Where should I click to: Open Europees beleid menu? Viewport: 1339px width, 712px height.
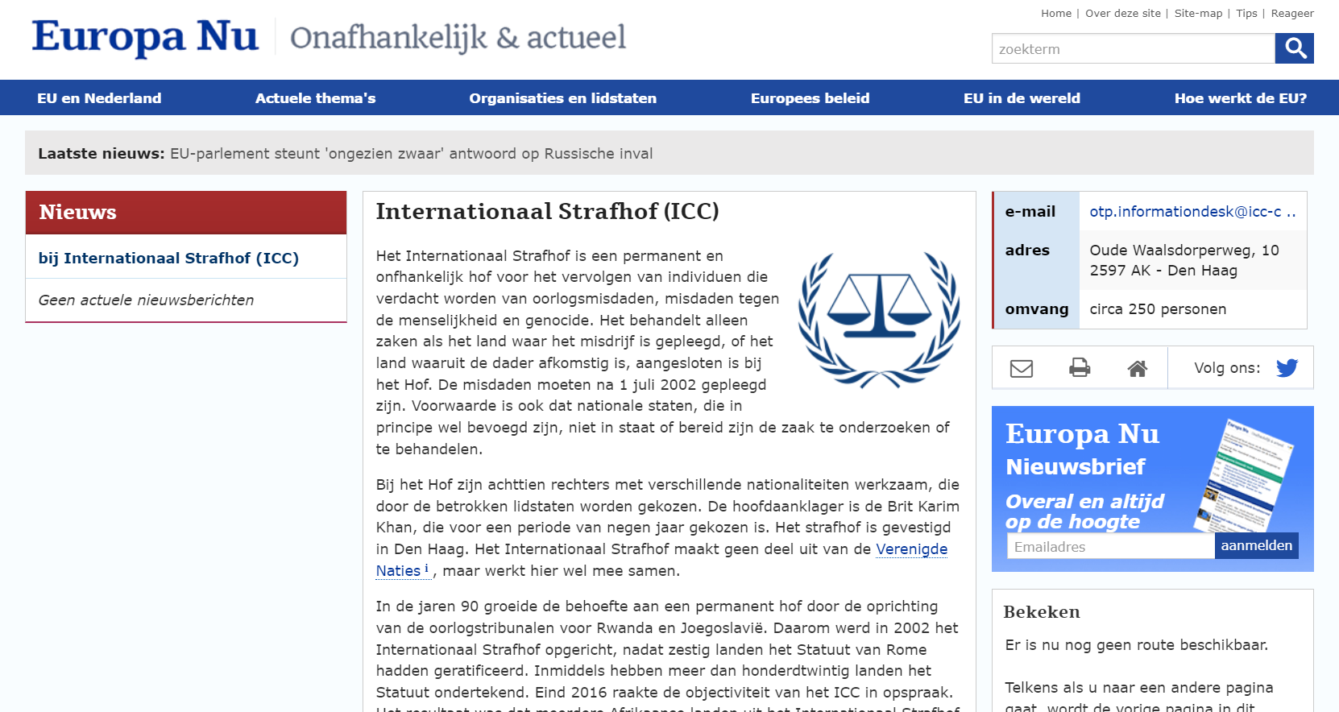click(x=810, y=98)
